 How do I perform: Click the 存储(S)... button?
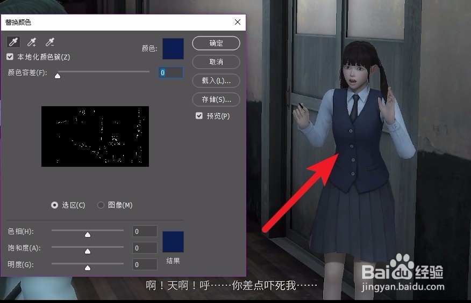216,100
